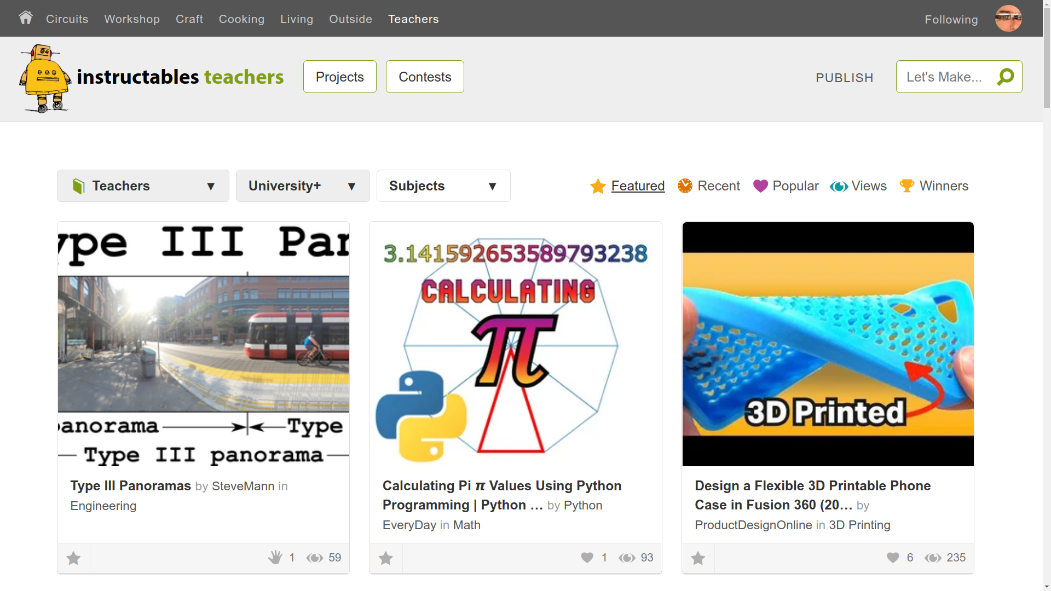Click the Contests button
Viewport: 1051px width, 591px height.
tap(425, 77)
